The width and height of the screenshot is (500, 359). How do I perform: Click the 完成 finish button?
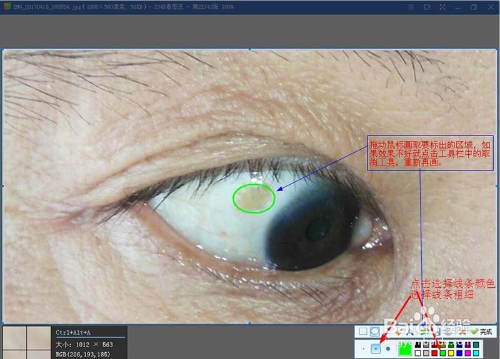(x=481, y=332)
